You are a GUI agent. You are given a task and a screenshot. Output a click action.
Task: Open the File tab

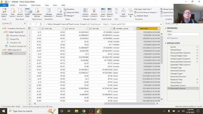coord(4,5)
